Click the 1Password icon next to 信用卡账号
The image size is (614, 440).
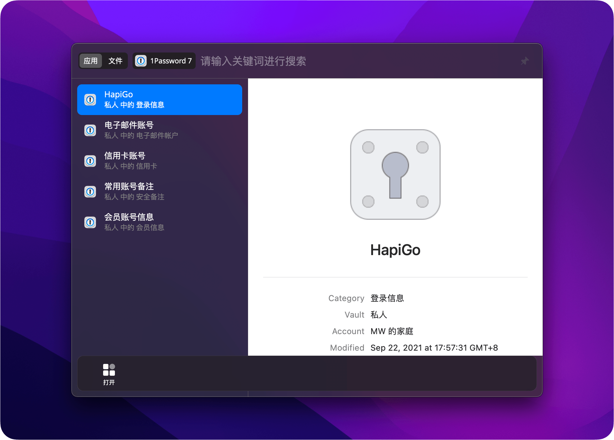pyautogui.click(x=90, y=161)
